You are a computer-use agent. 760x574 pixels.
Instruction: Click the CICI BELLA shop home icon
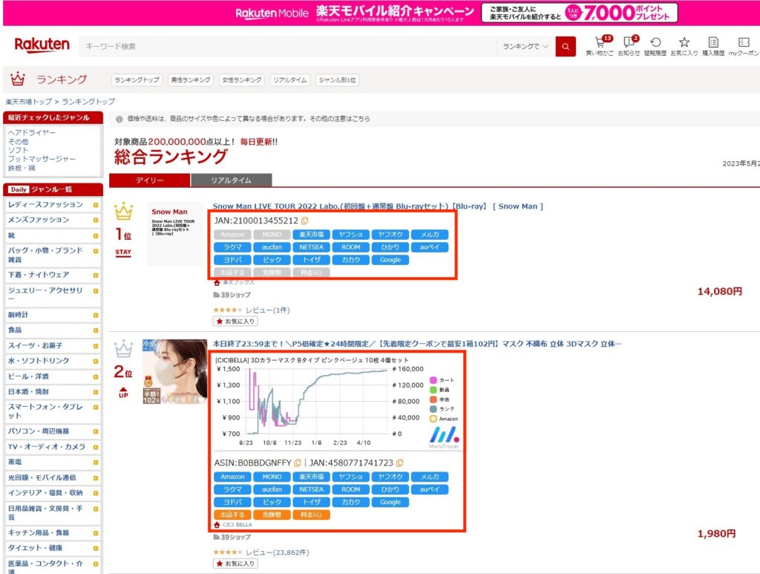(217, 525)
